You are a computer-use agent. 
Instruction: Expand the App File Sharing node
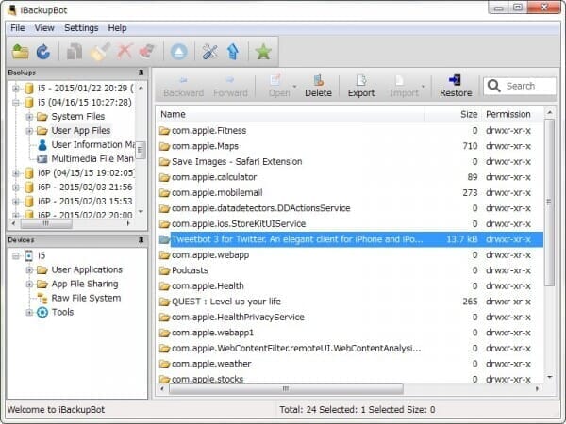[29, 285]
